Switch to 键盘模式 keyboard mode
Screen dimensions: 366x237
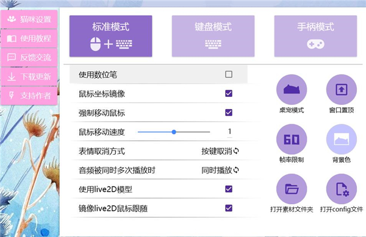[x=213, y=36]
